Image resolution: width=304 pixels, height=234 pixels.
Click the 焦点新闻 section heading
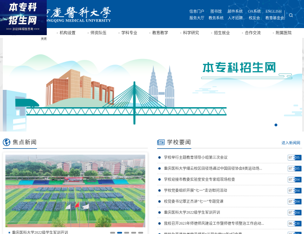click(24, 142)
